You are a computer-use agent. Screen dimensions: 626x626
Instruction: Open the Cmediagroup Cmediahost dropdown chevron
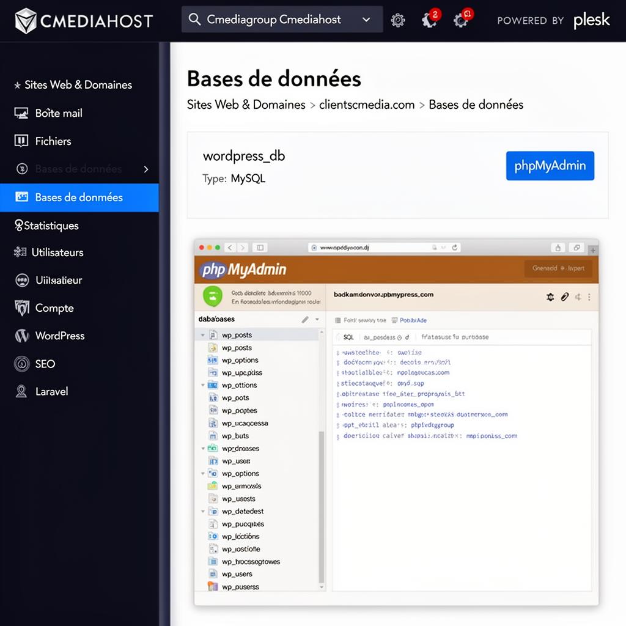[x=366, y=20]
